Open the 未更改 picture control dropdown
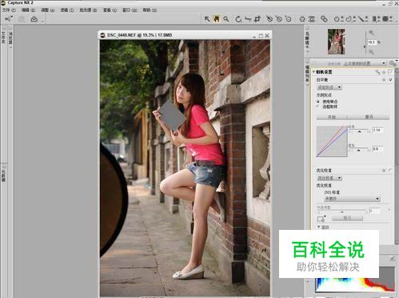 [352, 199]
